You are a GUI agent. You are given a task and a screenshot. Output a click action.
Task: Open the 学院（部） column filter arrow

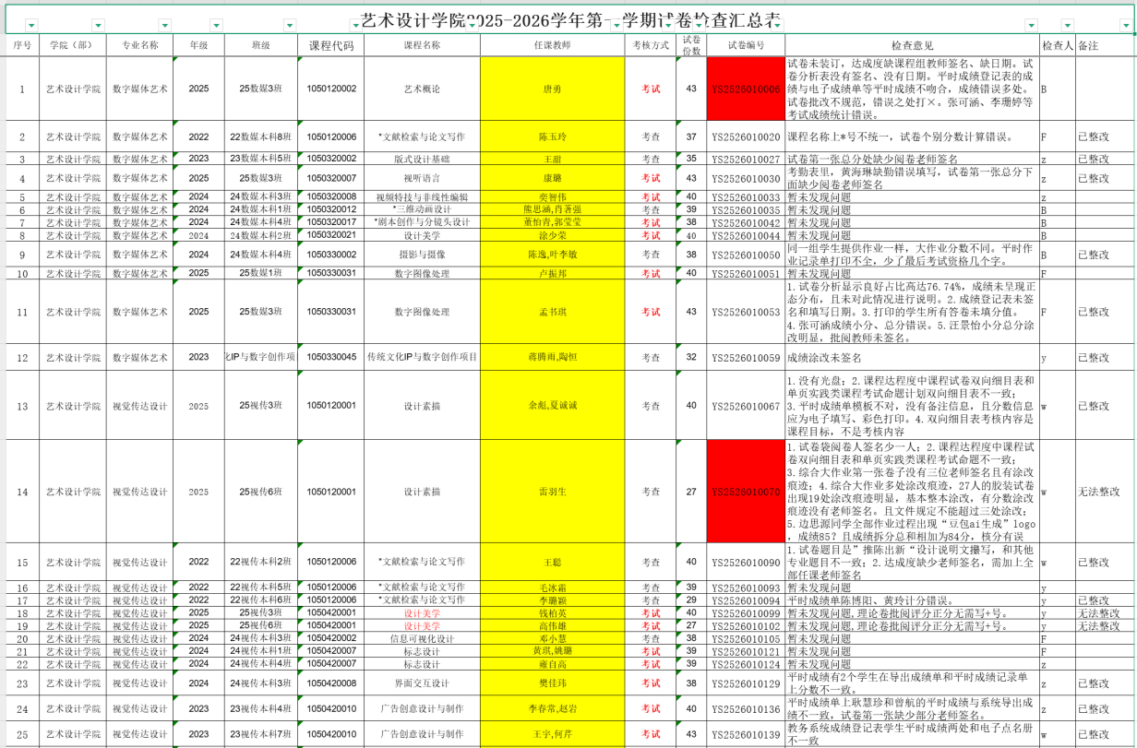98,26
